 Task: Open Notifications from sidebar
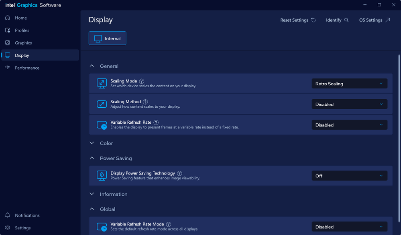tap(40, 215)
